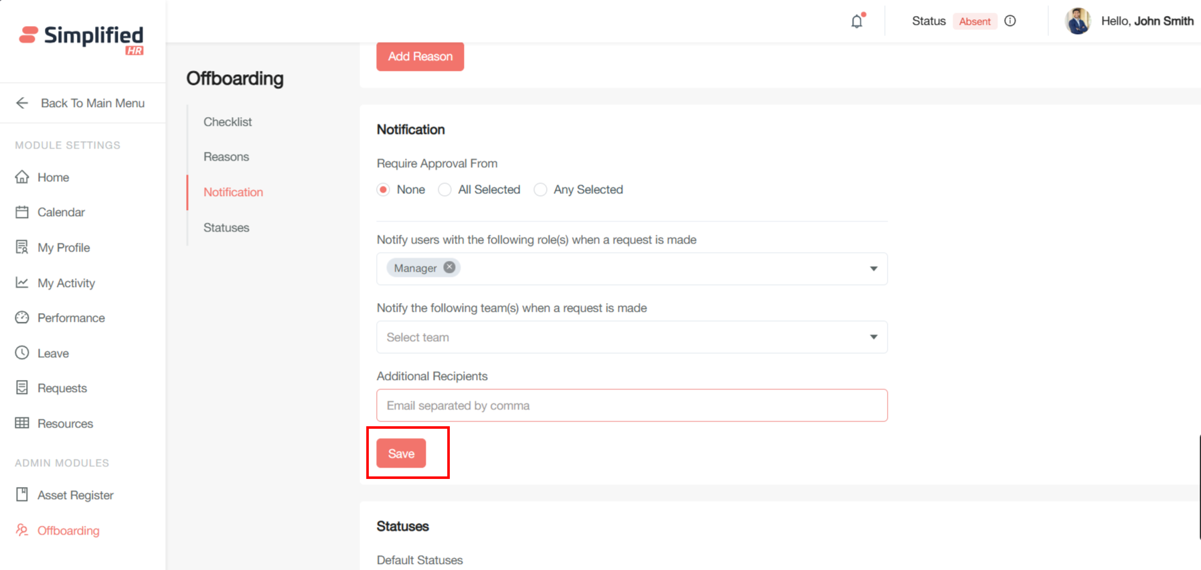Open the notifications bell icon
1201x570 pixels.
click(x=857, y=21)
